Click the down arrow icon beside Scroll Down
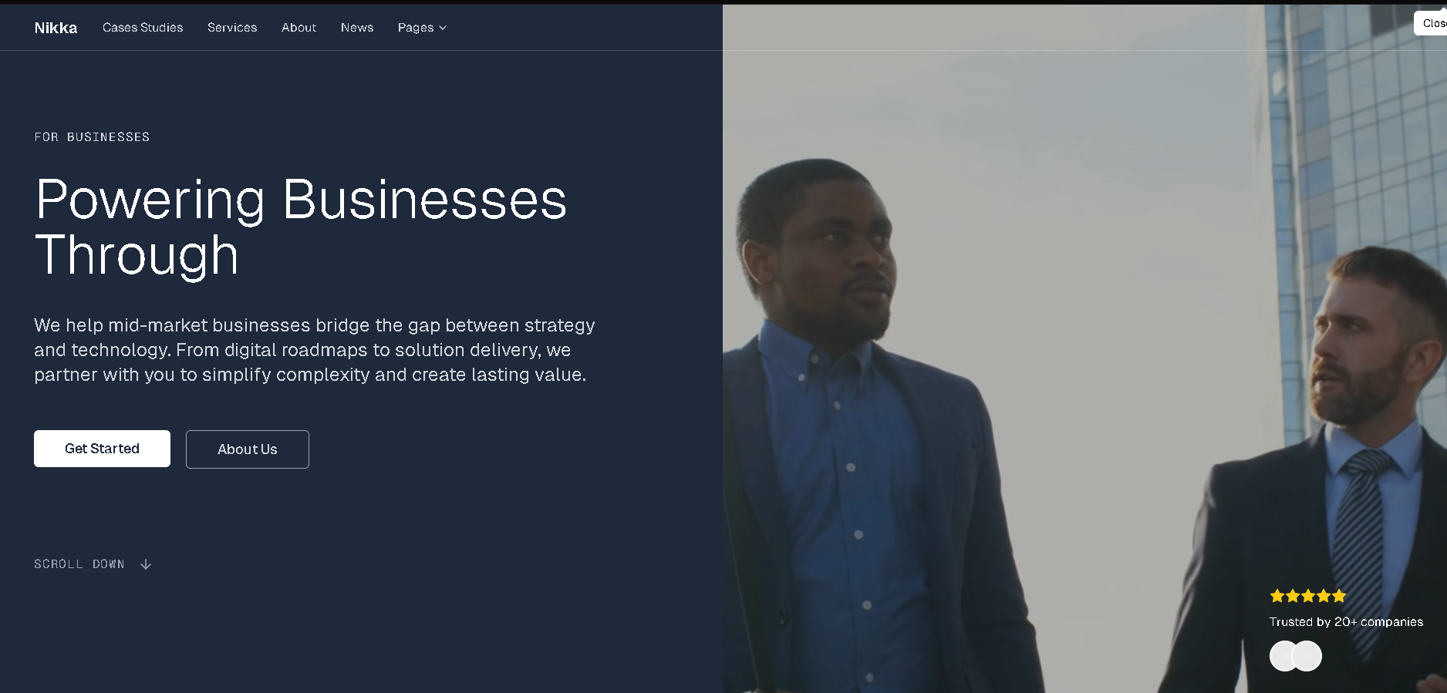Screen dimensions: 1447x693 point(146,564)
